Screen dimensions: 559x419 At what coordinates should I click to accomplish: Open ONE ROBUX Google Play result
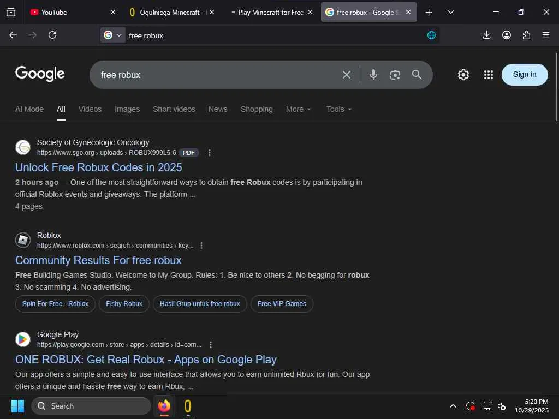[146, 360]
